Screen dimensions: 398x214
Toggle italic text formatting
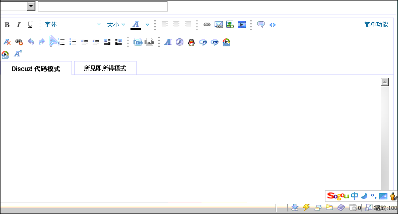[19, 25]
